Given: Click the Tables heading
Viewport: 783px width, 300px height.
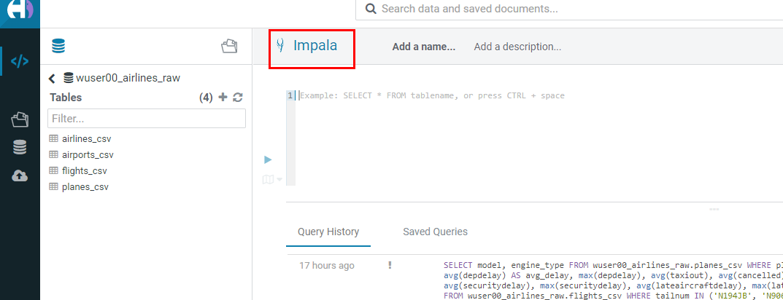Looking at the screenshot, I should point(66,97).
